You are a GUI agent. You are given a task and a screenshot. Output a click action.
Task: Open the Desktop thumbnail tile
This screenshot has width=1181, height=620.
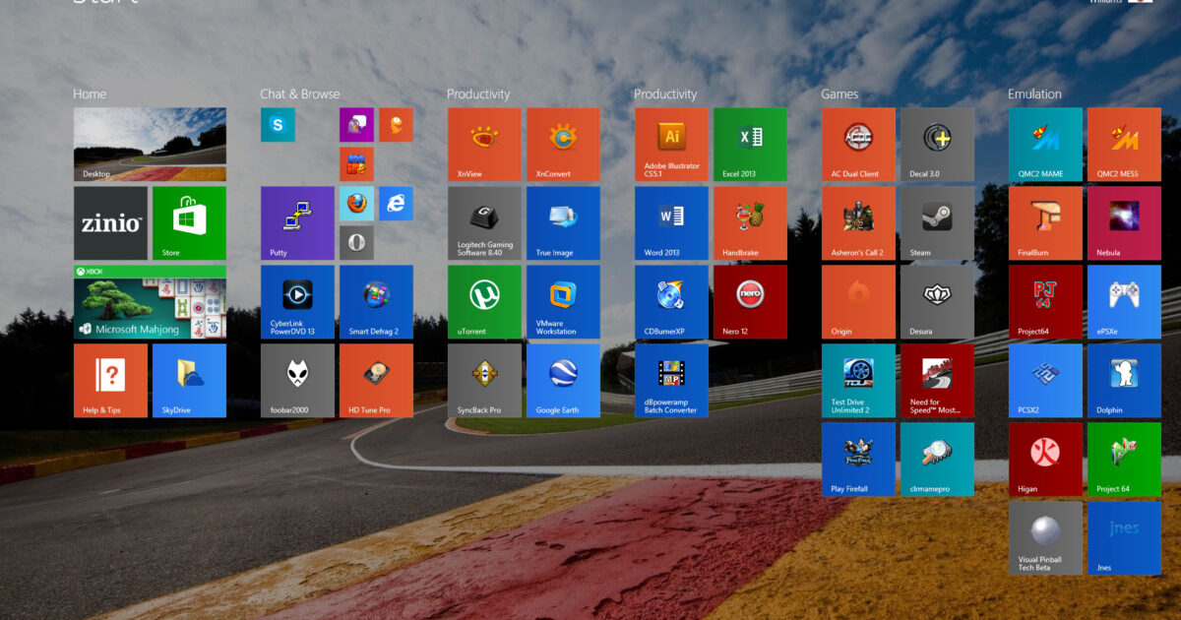click(150, 145)
